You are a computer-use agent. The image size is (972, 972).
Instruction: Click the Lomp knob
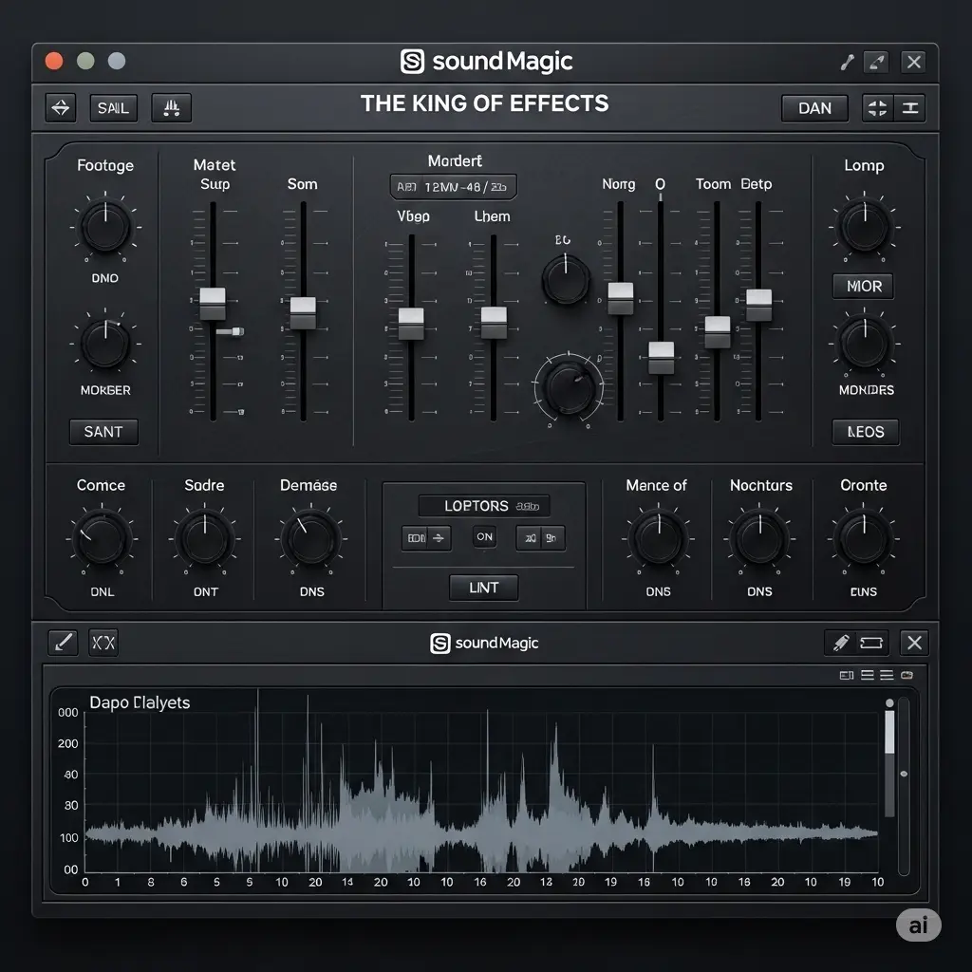pos(864,227)
